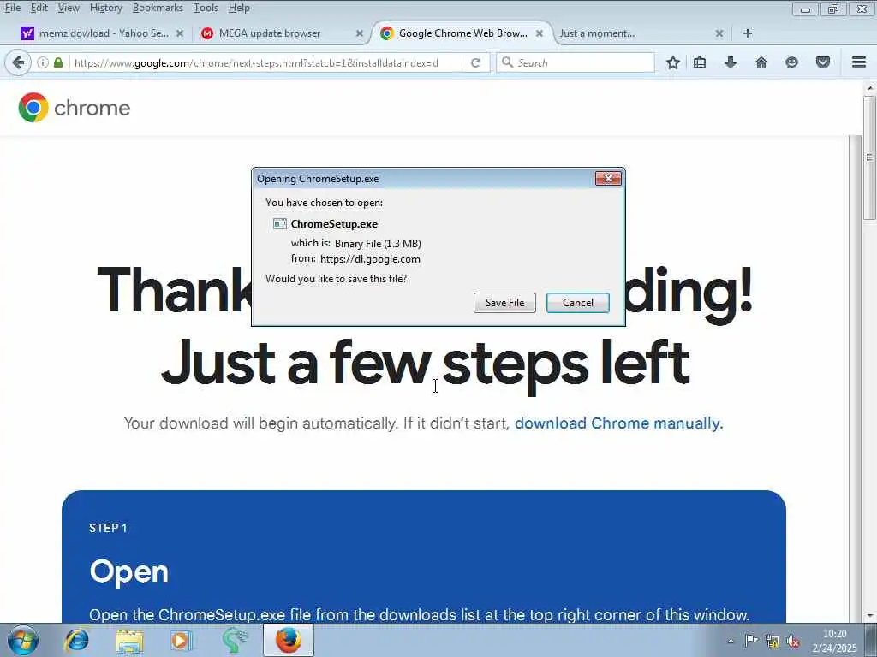The height and width of the screenshot is (657, 877).
Task: Close the Google Chrome Web Browser tab
Action: click(540, 33)
